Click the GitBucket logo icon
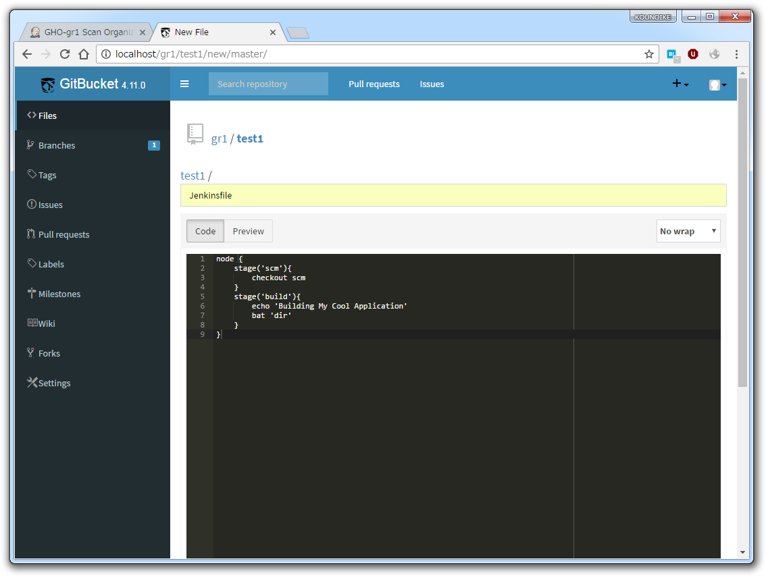Viewport: 766px width, 576px height. [47, 84]
